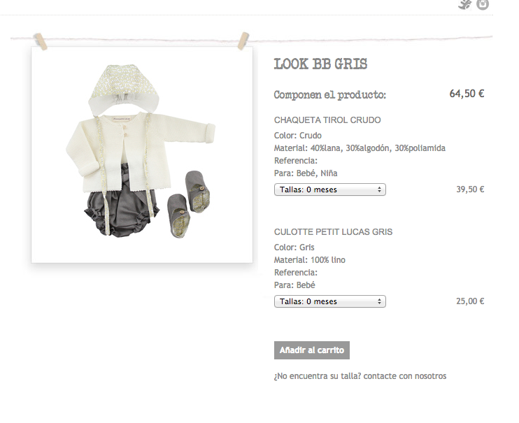519x423 pixels.
Task: Click the floral bonnet in the product photo
Action: pyautogui.click(x=124, y=87)
